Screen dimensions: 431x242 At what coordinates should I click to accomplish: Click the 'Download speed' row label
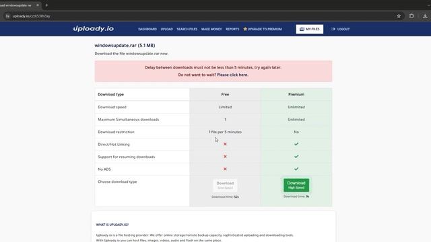coord(112,107)
